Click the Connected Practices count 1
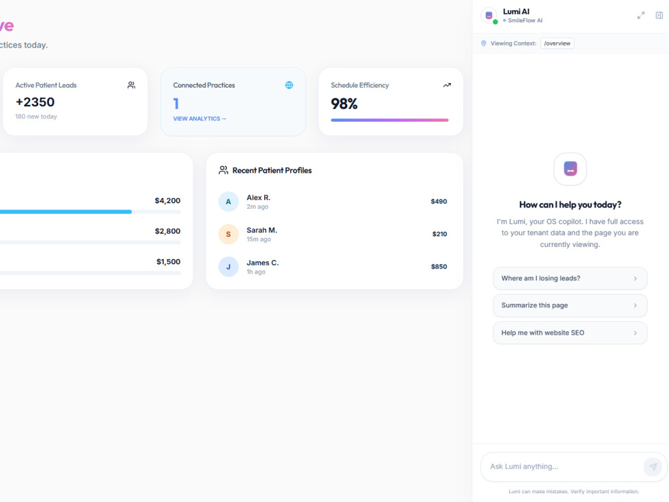 tap(176, 104)
